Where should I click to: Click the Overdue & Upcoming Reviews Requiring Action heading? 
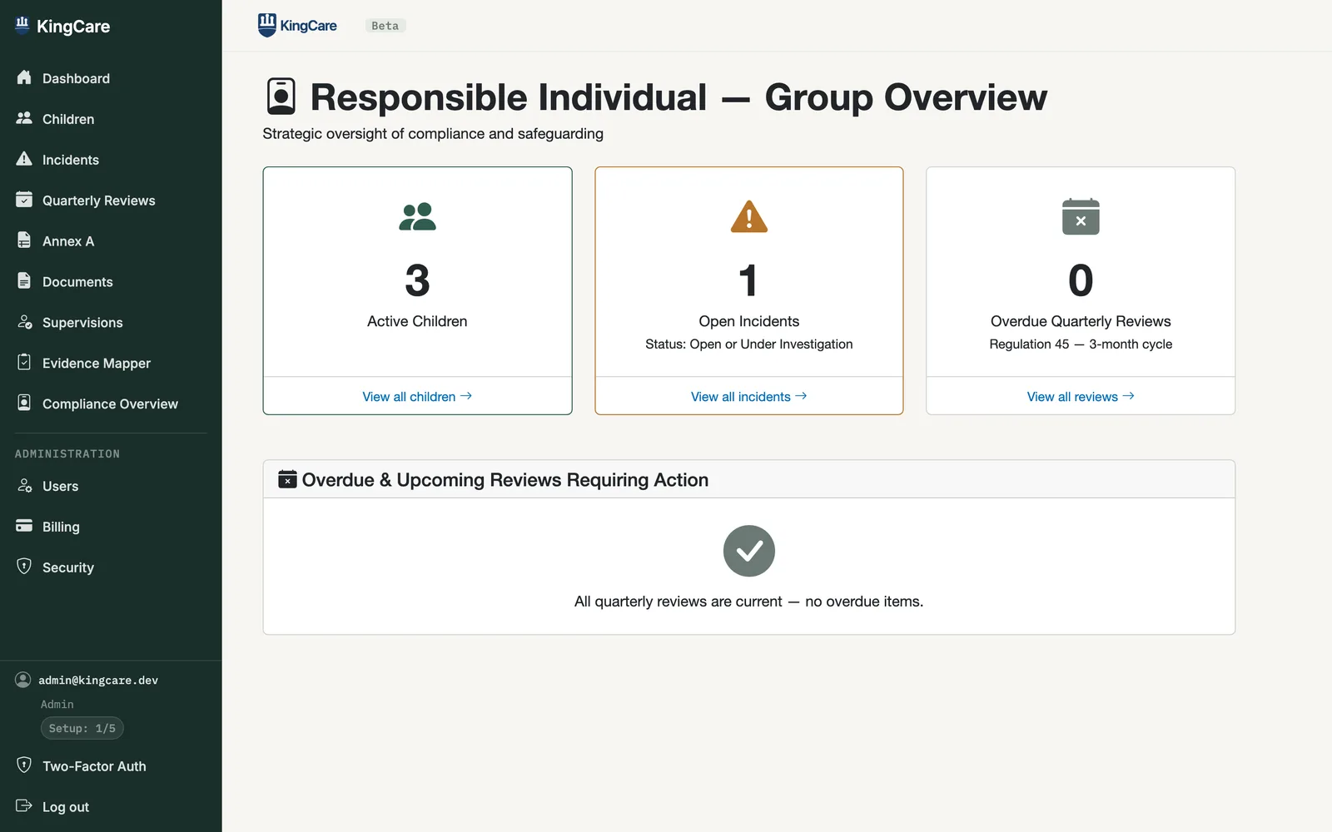click(505, 480)
